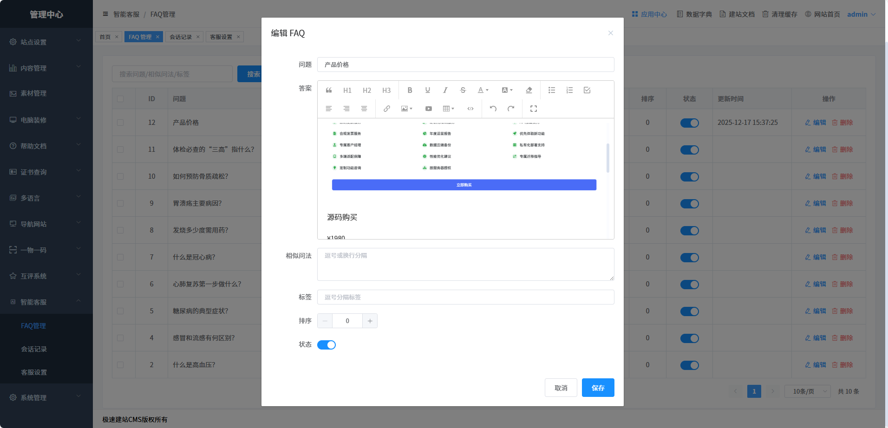Click the undo arrow in editor toolbar
This screenshot has width=888, height=428.
coord(493,109)
